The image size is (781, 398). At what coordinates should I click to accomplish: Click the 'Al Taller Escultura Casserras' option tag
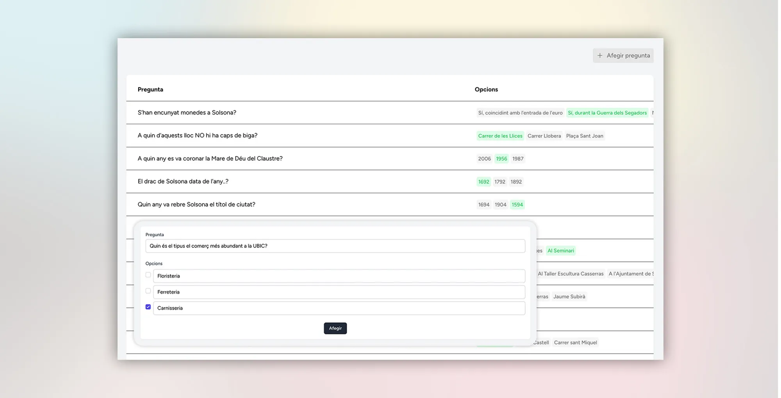point(571,274)
